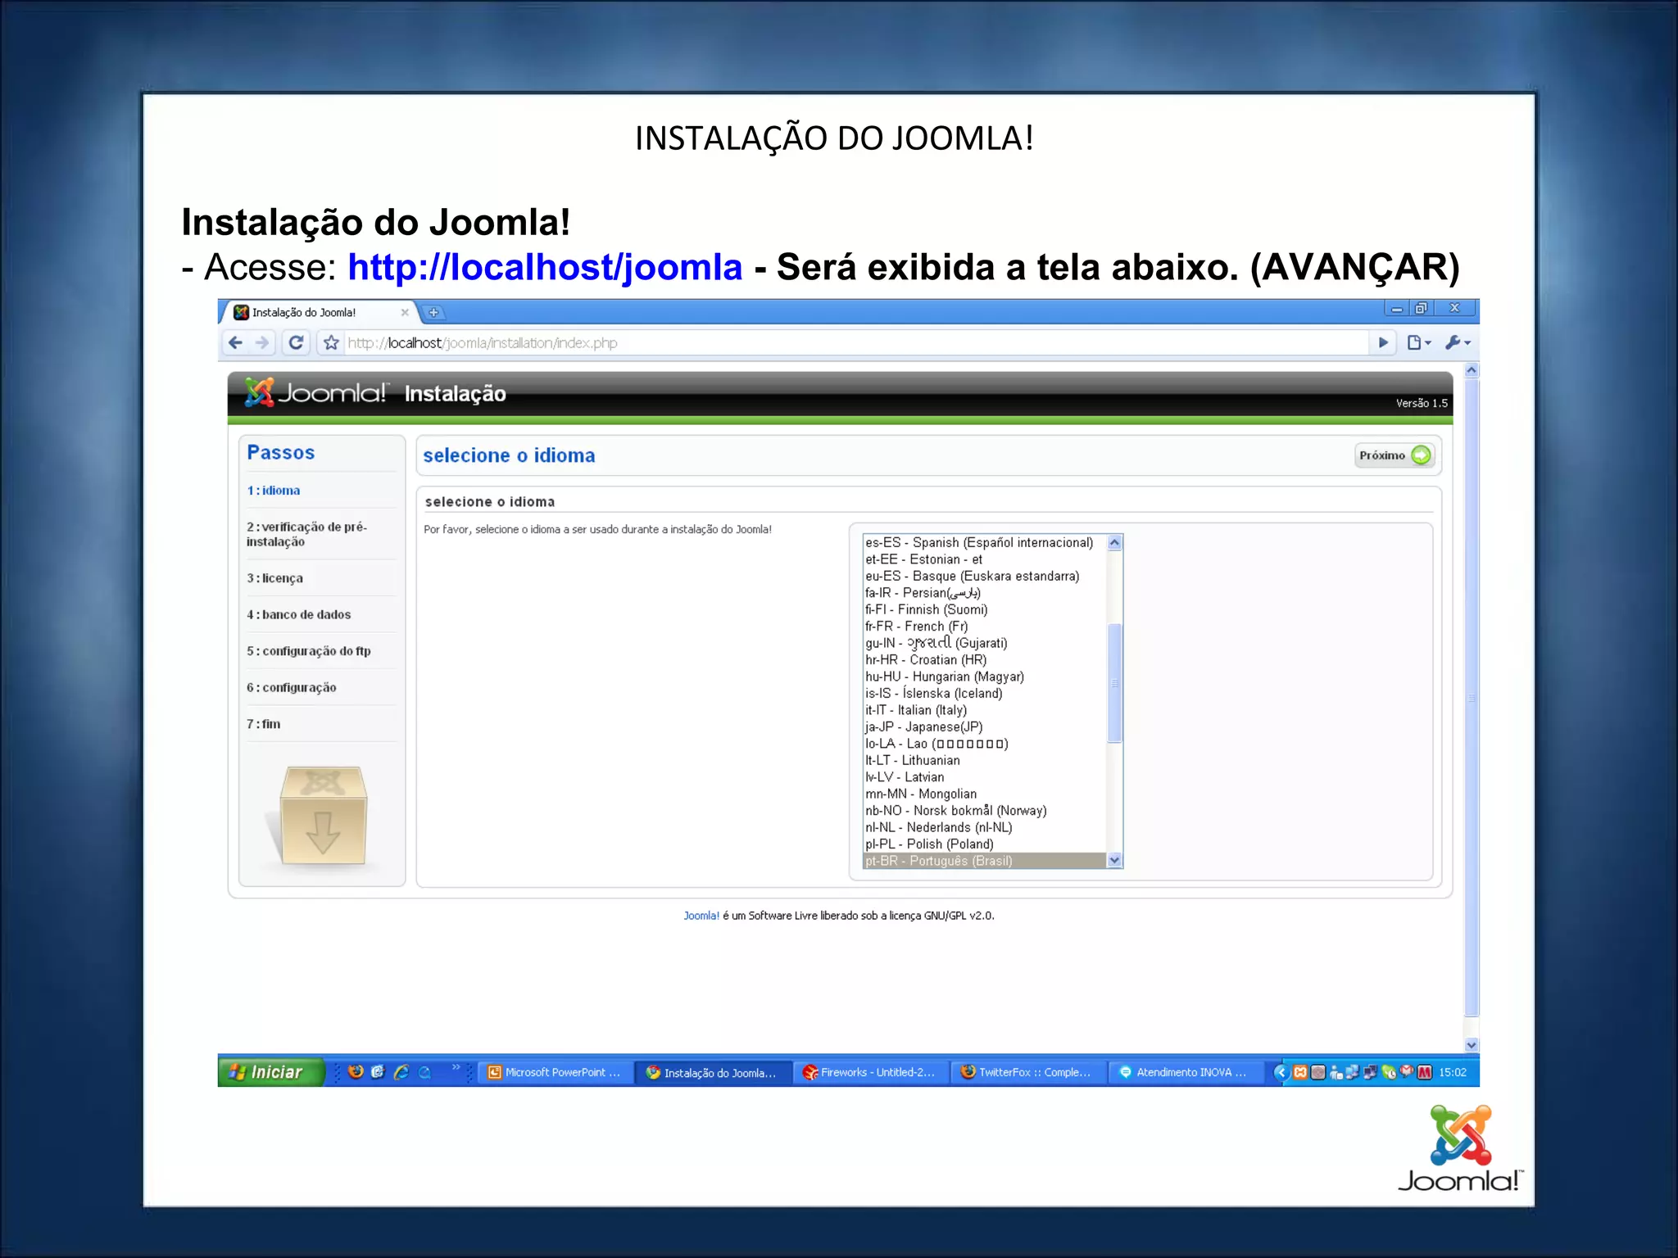This screenshot has width=1678, height=1258.
Task: Choose nb-NO - Norsk bokmål (Norway)
Action: point(984,811)
